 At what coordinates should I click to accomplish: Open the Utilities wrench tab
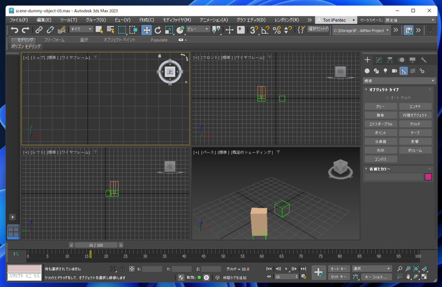424,60
